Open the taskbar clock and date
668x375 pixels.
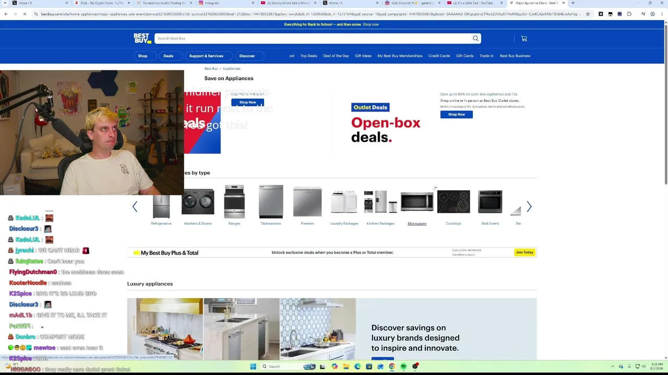click(x=658, y=367)
